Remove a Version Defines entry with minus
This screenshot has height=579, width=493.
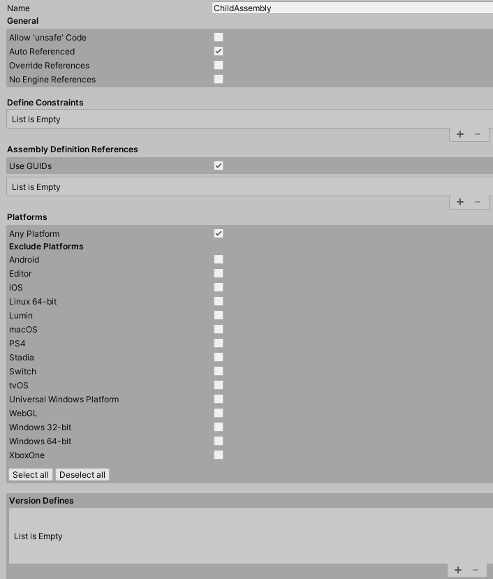coord(476,570)
